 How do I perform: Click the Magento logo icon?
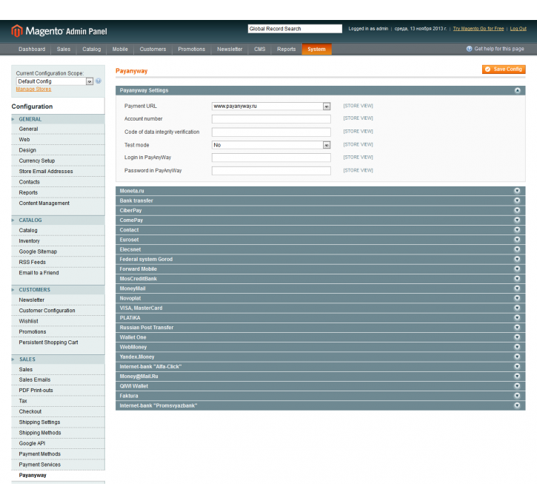tap(17, 31)
